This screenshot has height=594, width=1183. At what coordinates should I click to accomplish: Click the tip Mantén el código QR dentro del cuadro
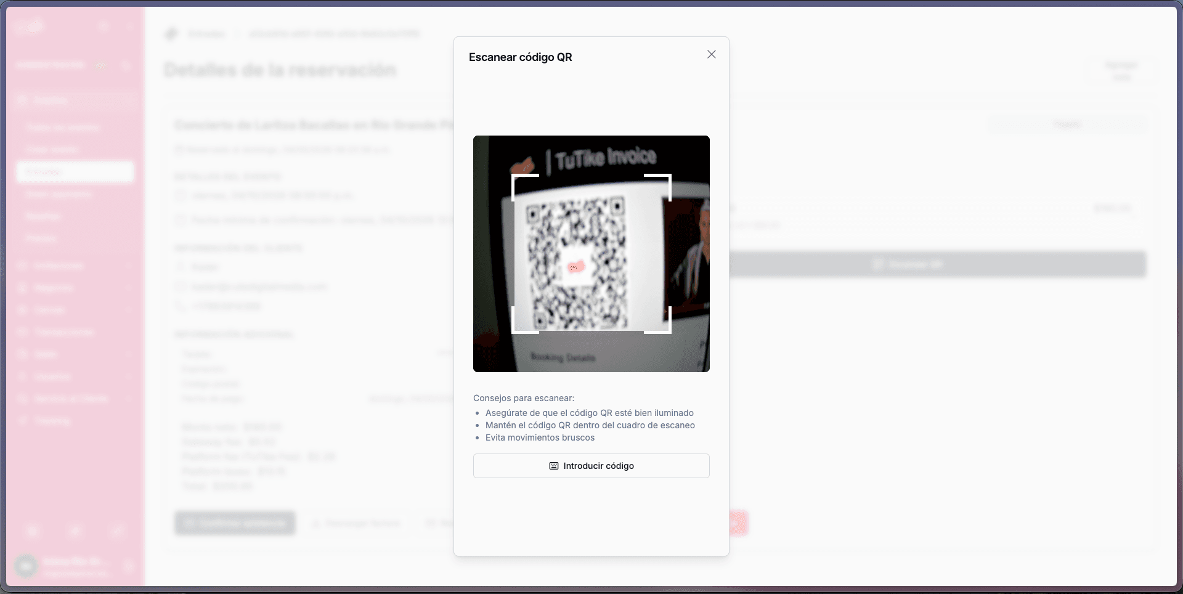[590, 425]
